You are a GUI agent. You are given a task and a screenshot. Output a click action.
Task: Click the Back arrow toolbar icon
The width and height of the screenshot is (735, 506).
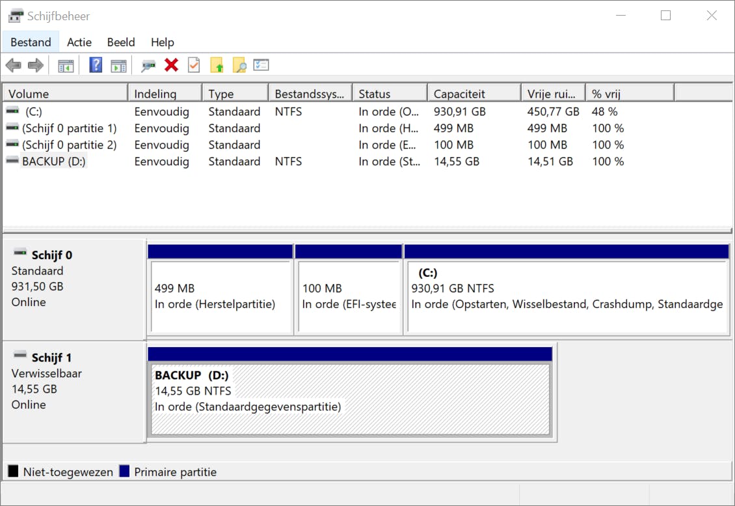(x=13, y=65)
